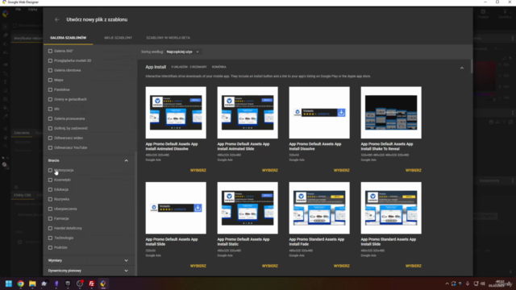Open the Szablony w wersji beta tab

click(169, 38)
